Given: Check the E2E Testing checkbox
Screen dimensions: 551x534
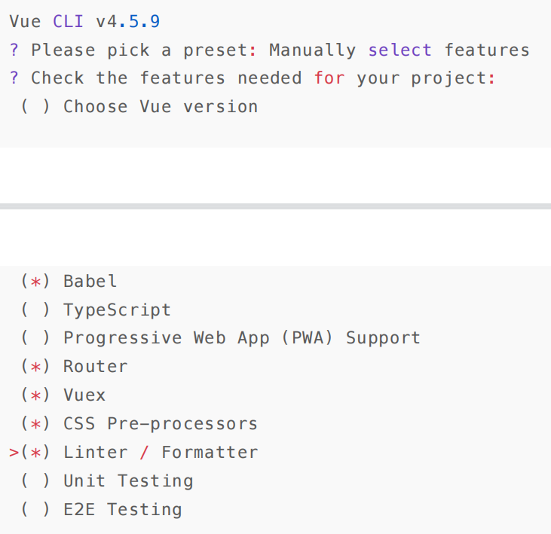Looking at the screenshot, I should pyautogui.click(x=36, y=510).
